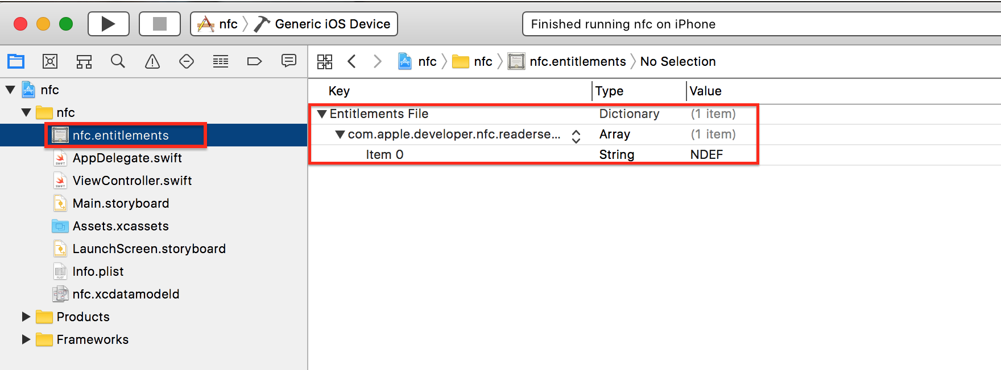Choose Generic iOS Device destination

pos(332,24)
